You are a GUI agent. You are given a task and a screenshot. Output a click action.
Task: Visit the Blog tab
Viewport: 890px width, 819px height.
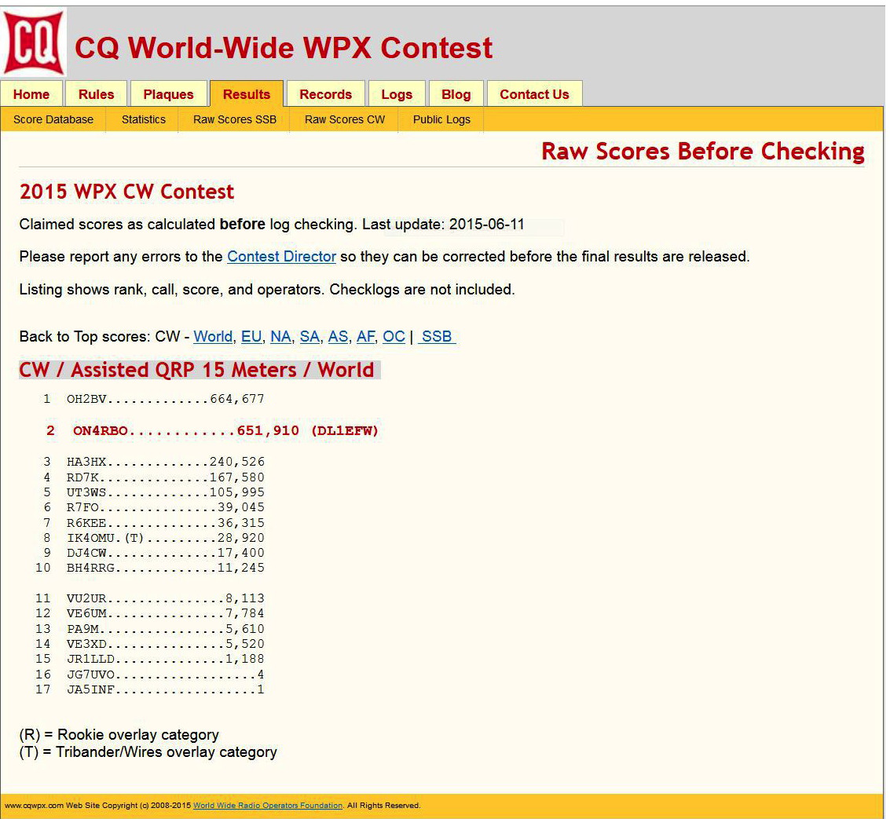456,94
